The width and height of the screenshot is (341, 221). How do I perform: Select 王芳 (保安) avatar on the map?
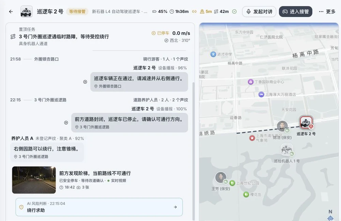pos(221,177)
